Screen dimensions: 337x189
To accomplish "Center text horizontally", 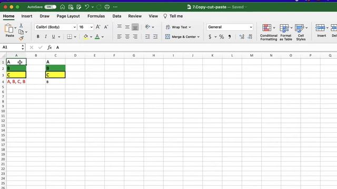I will point(127,37).
